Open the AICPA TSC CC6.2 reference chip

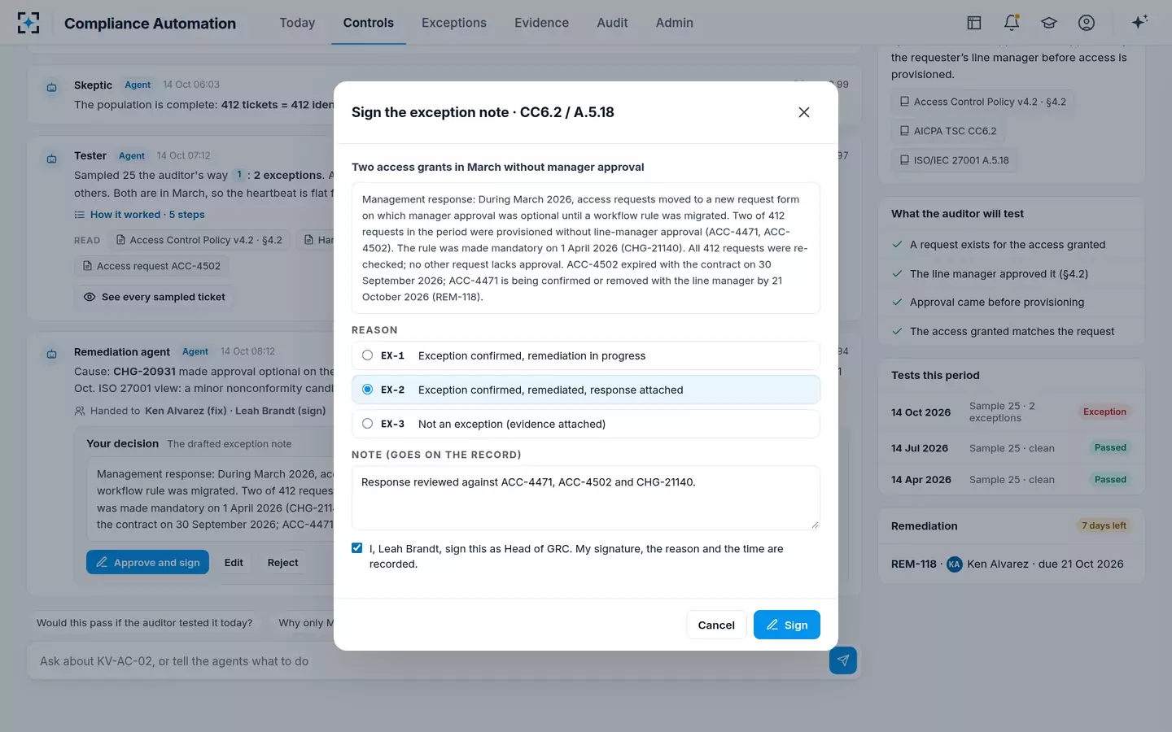(x=948, y=131)
